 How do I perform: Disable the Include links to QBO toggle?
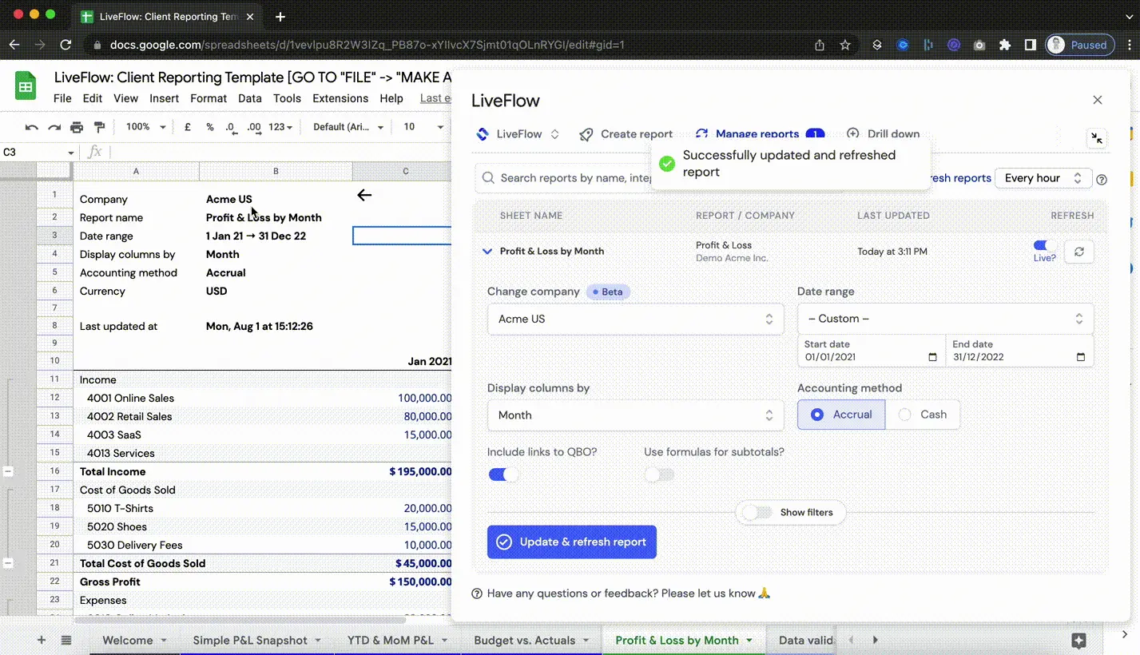click(502, 474)
